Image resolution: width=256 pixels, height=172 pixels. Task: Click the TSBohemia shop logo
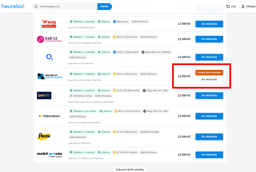(x=49, y=116)
